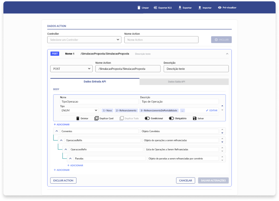
Task: Save the card using the Salvar disk icon
Action: tap(195, 118)
